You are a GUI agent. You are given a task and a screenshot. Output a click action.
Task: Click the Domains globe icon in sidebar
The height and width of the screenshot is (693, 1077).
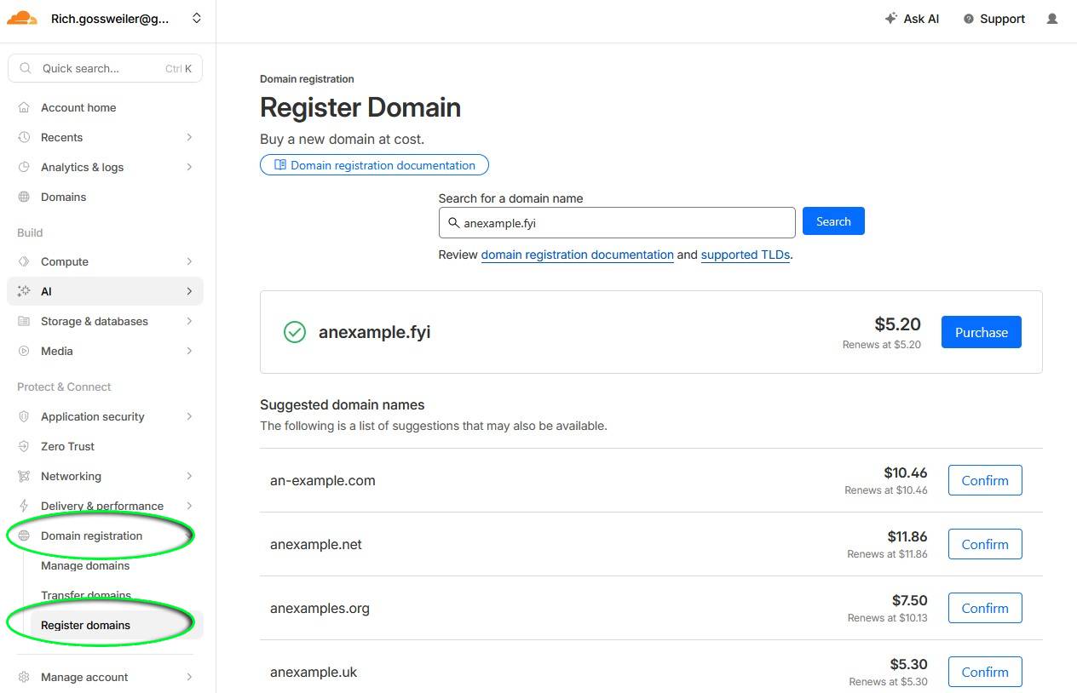click(x=24, y=197)
